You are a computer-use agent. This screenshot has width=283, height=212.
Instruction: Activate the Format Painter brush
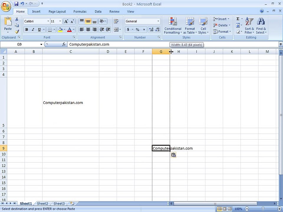coord(17,32)
